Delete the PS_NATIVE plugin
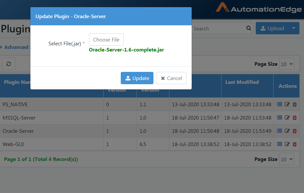The height and width of the screenshot is (193, 304). 295,104
